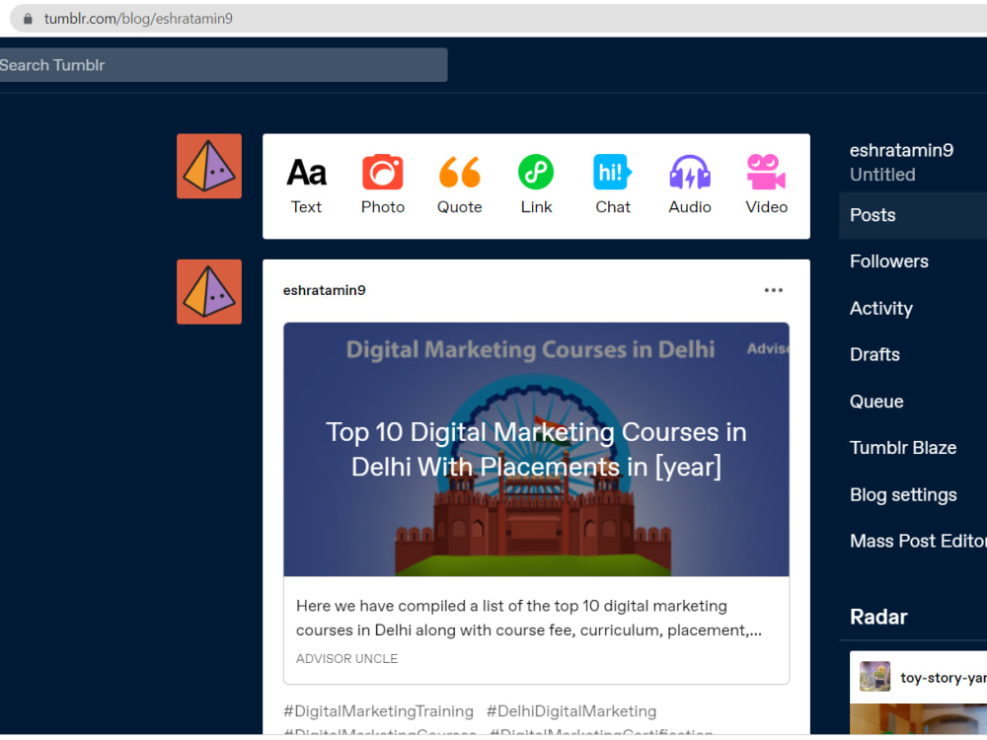Create a new Text post
This screenshot has height=740, width=987.
(306, 185)
